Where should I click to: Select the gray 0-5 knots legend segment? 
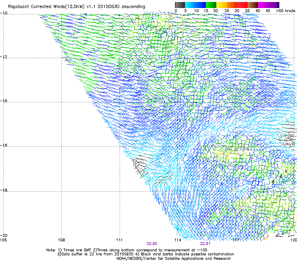click(180, 5)
